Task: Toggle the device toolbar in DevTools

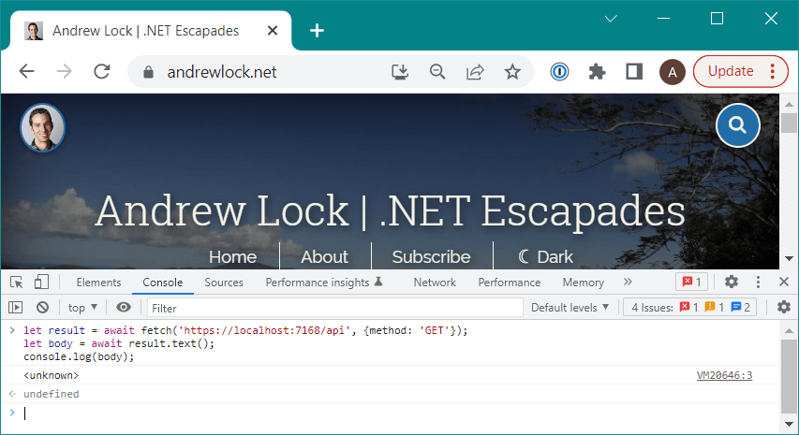Action: (41, 282)
